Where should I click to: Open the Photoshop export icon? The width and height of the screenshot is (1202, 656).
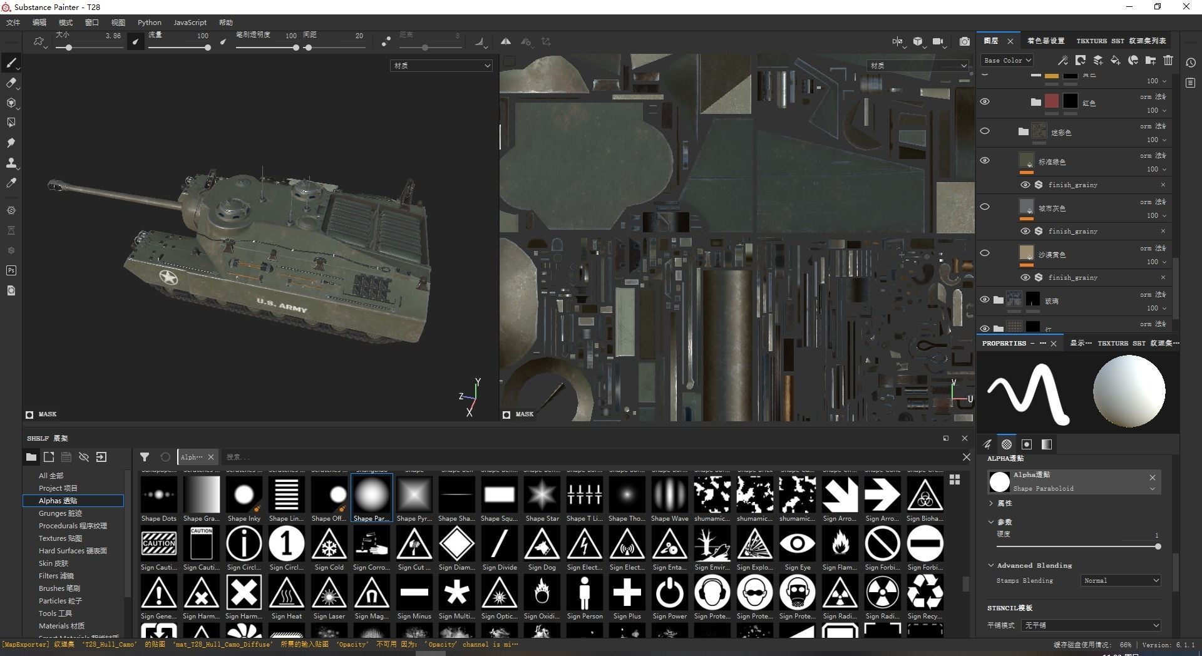(x=11, y=270)
